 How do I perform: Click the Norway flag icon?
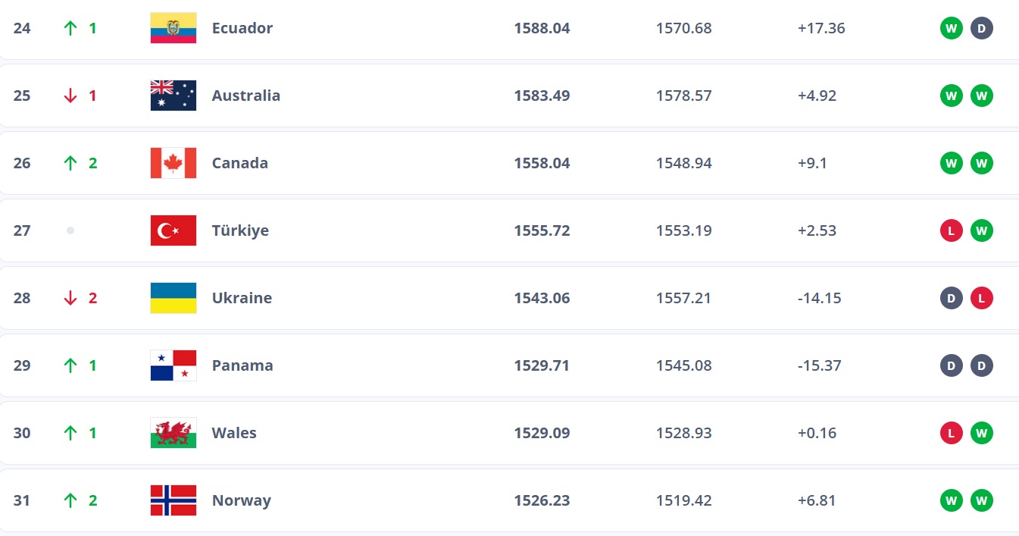point(173,500)
